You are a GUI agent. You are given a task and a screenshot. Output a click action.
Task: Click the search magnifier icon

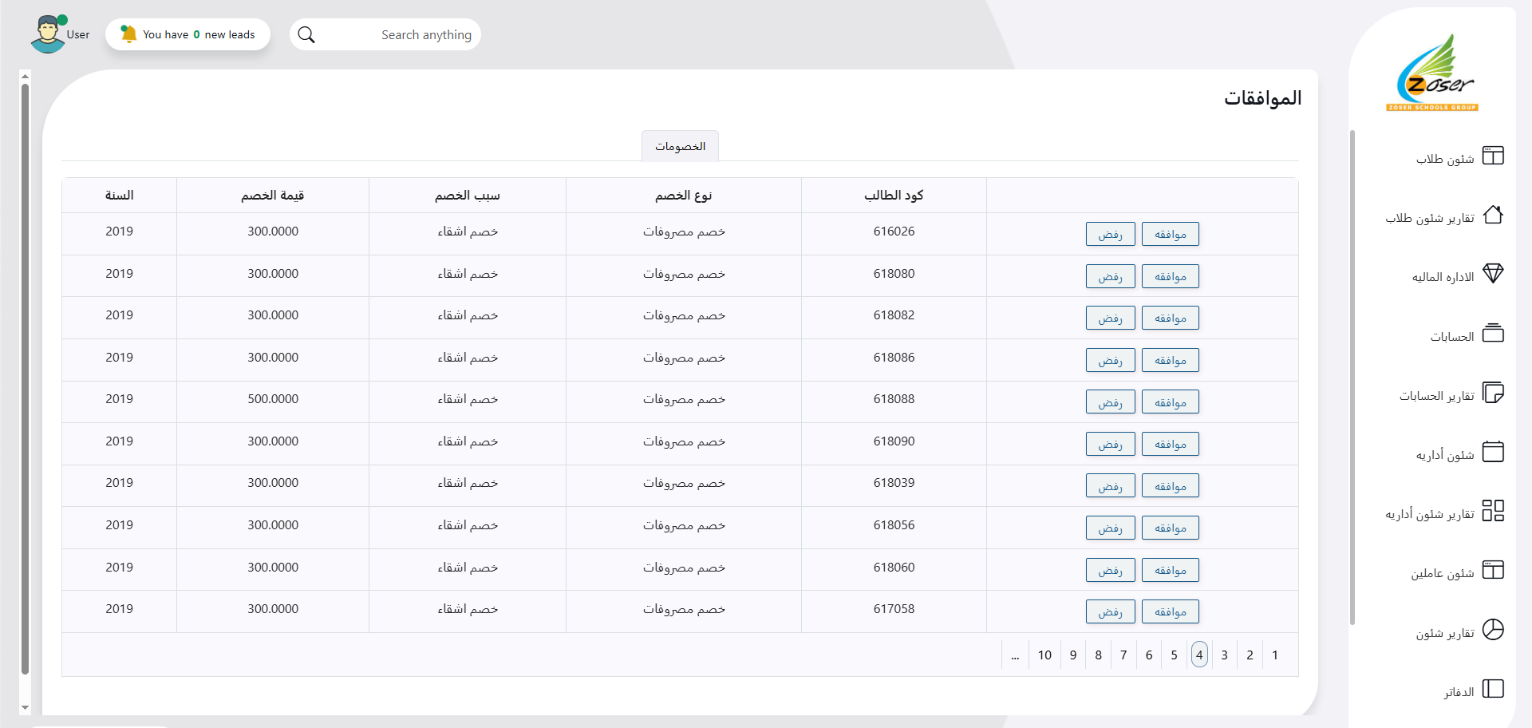(x=306, y=35)
